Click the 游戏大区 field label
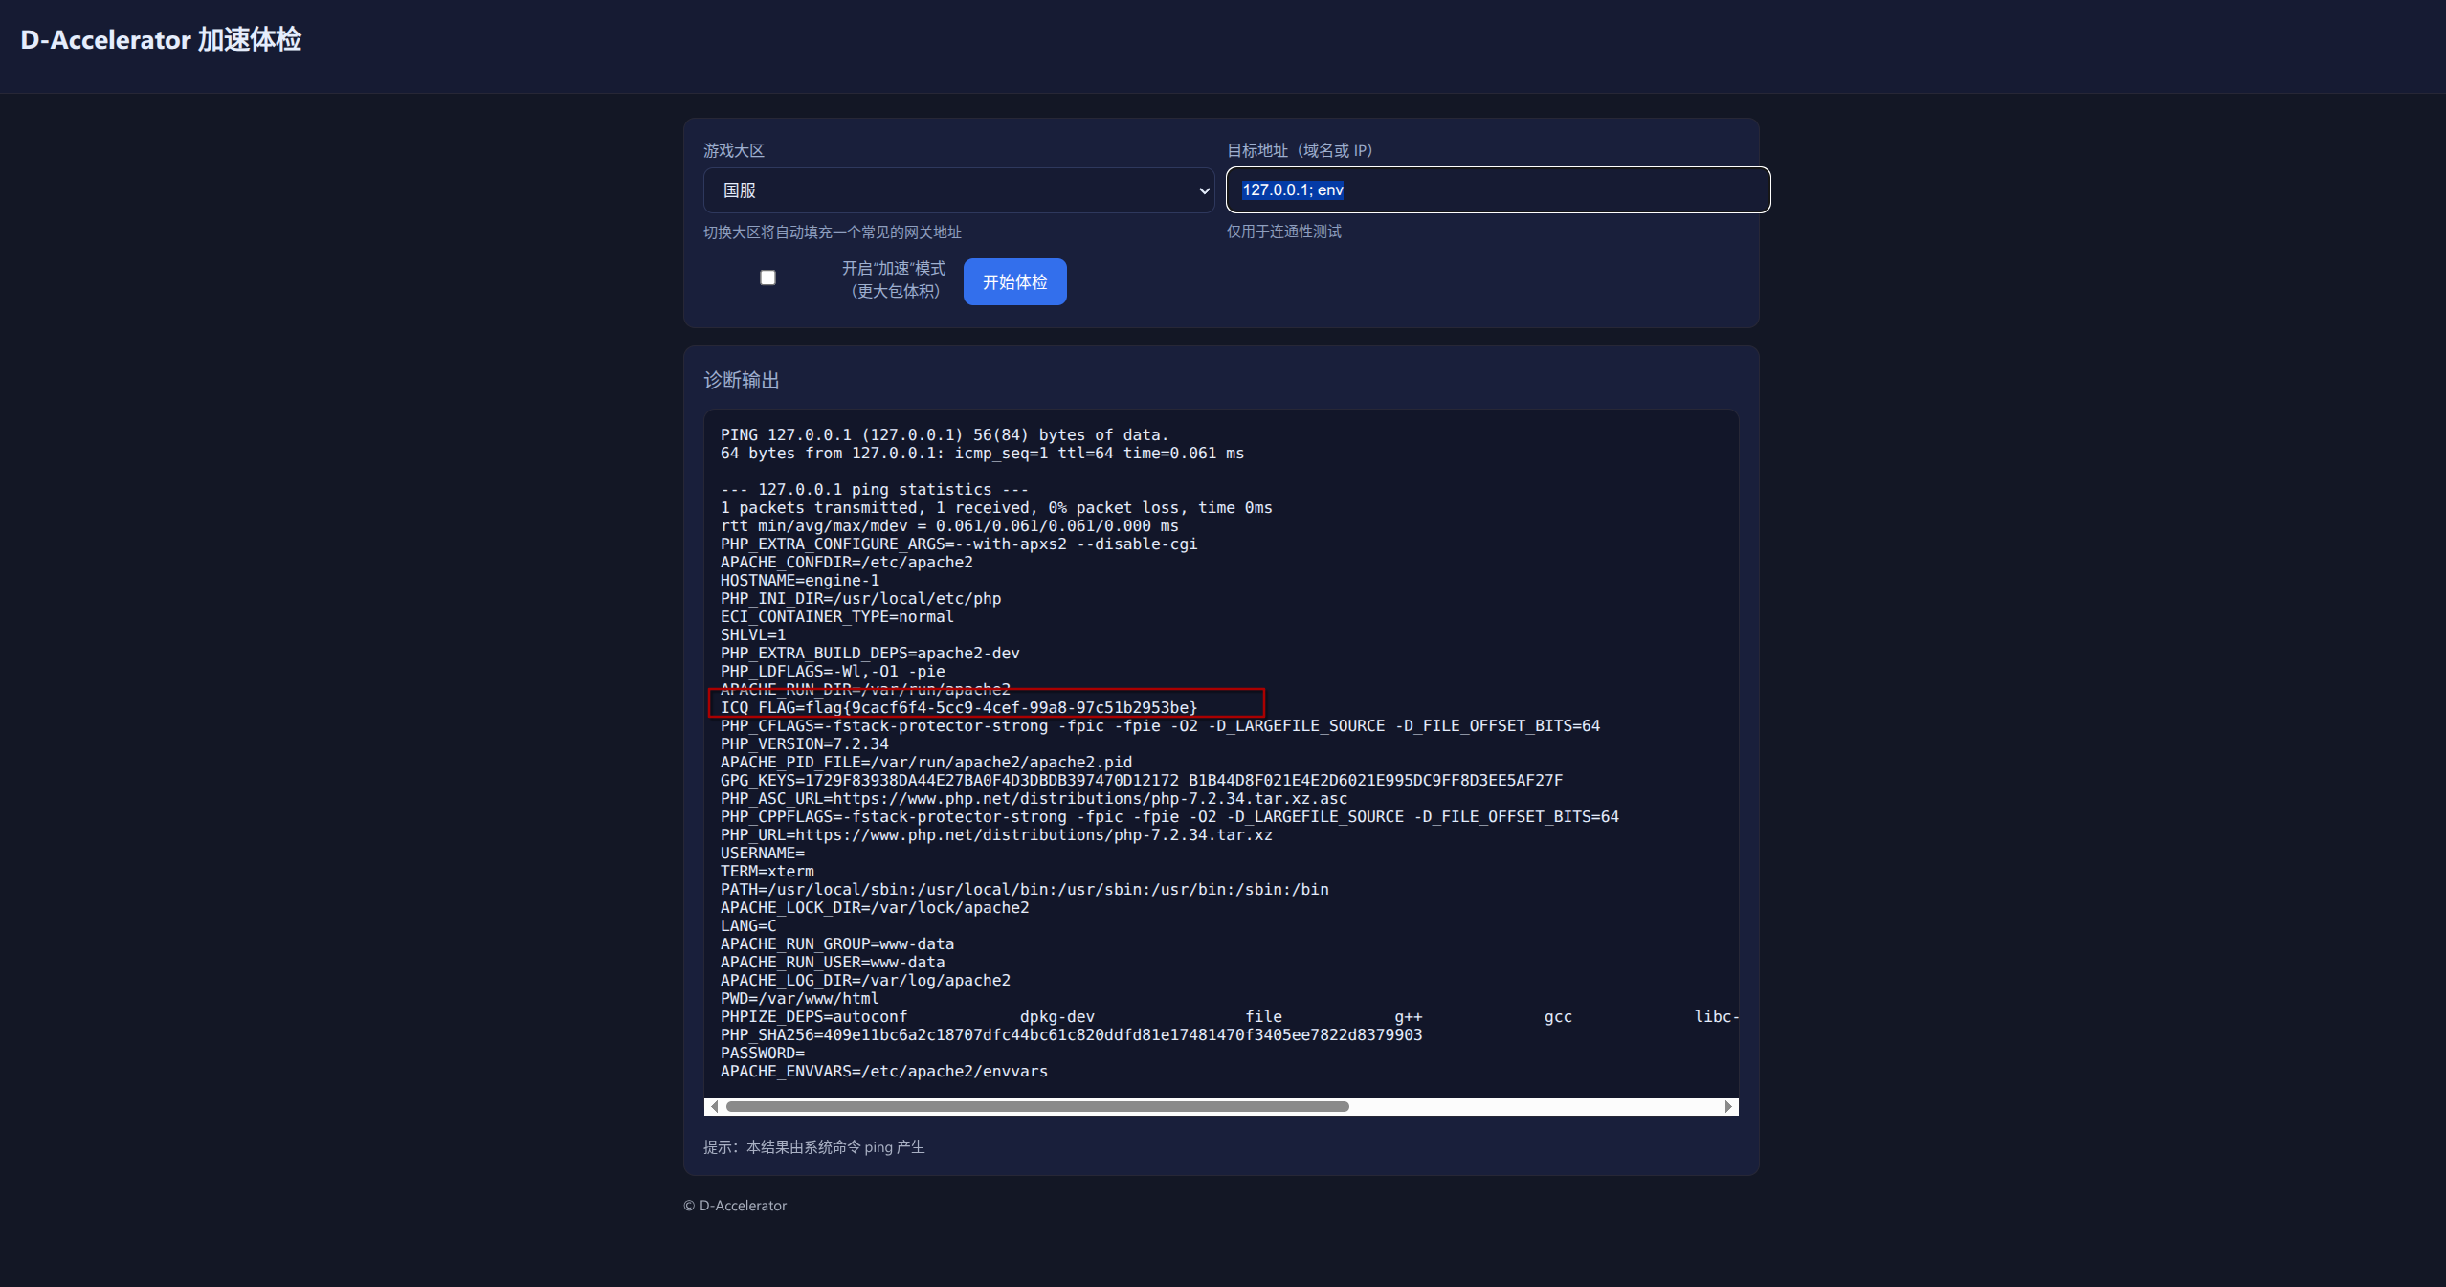The image size is (2446, 1287). coord(734,151)
